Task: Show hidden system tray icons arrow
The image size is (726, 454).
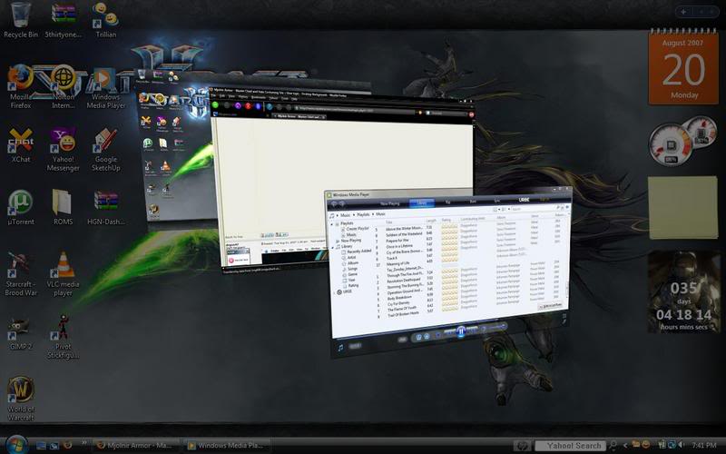Action: pyautogui.click(x=624, y=445)
